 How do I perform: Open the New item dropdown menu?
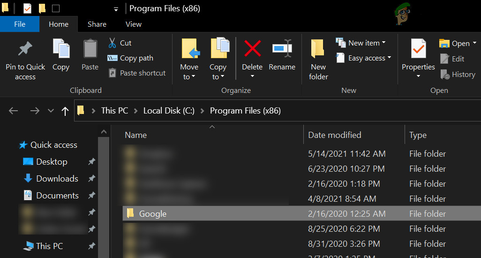[361, 43]
